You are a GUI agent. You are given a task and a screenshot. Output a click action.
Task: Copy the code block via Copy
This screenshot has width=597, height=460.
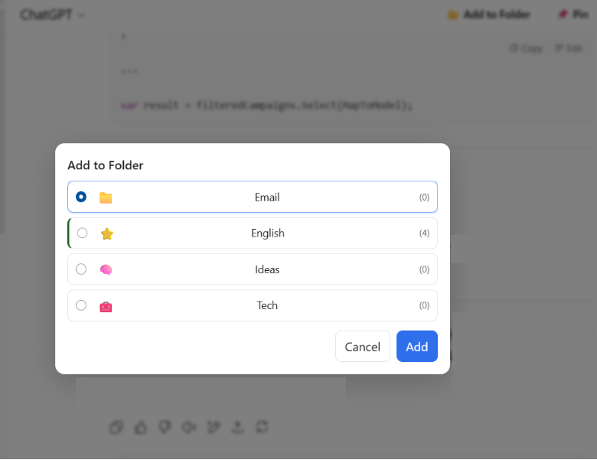(x=526, y=48)
